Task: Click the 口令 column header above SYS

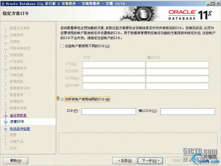Action: 87,57
